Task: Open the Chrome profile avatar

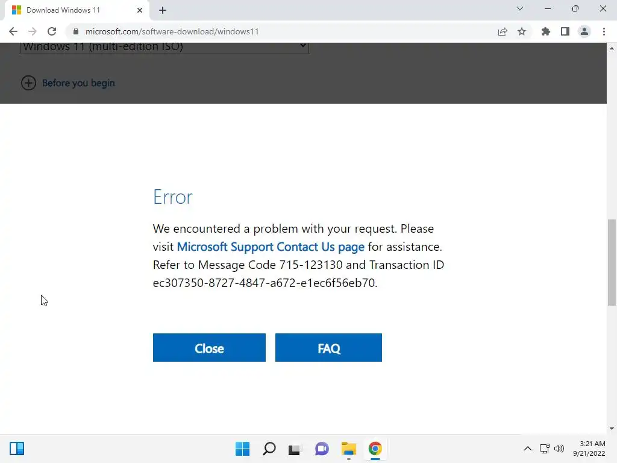Action: pos(584,31)
